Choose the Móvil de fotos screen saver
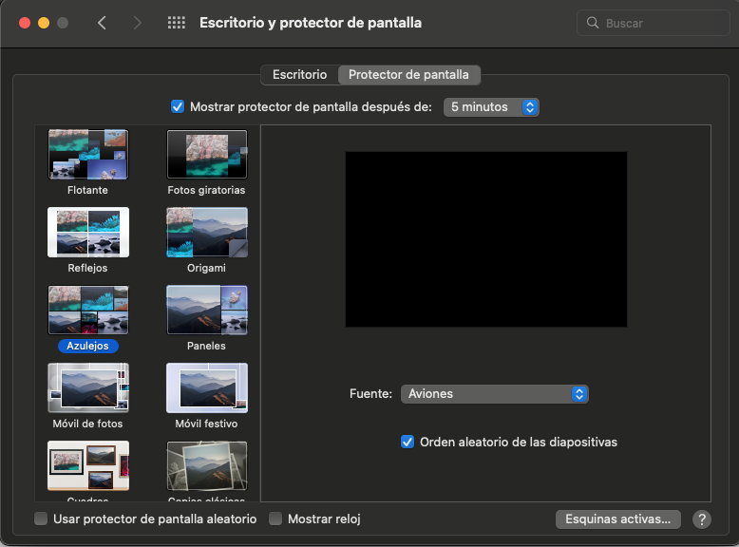This screenshot has height=547, width=739. point(87,387)
